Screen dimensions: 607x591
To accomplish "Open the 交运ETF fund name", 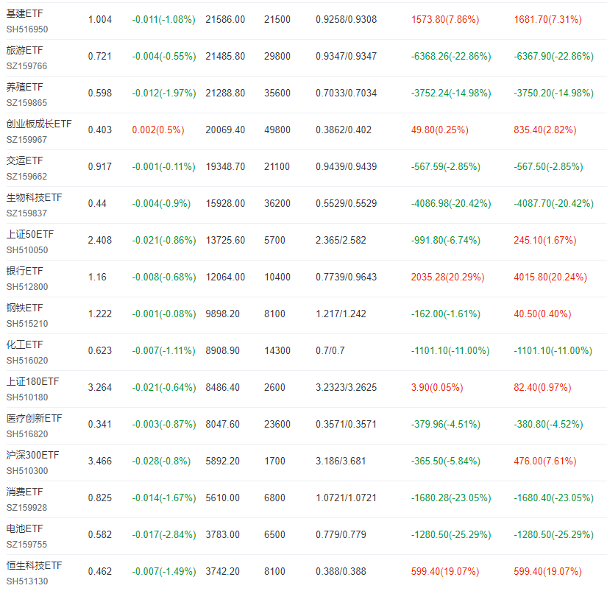I will (x=24, y=160).
